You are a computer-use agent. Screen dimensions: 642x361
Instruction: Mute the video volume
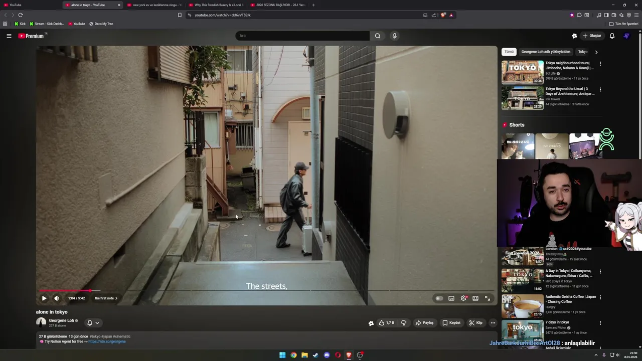57,298
